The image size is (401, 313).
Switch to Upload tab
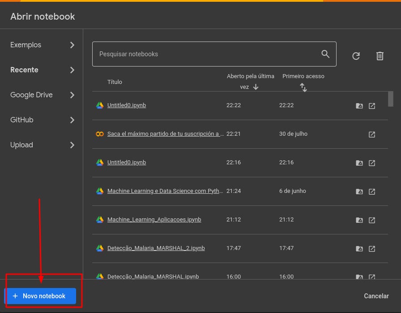click(21, 145)
